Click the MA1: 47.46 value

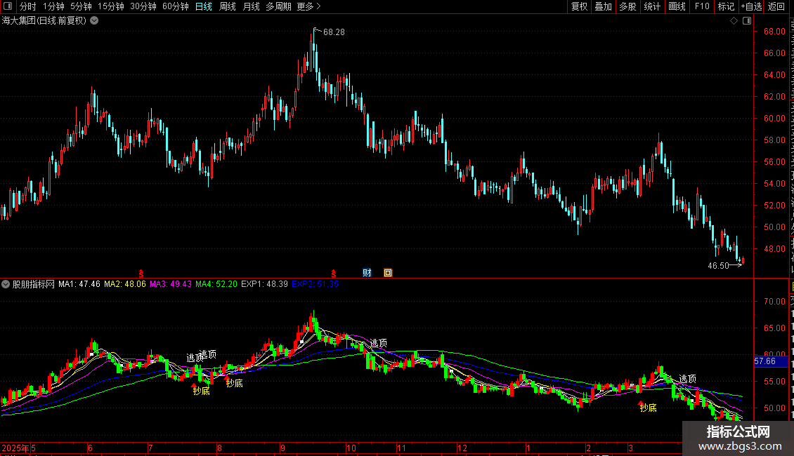pyautogui.click(x=79, y=284)
